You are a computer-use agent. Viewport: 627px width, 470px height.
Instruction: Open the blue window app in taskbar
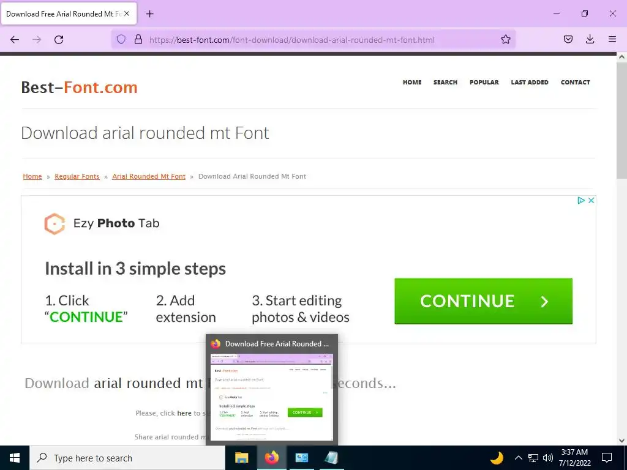click(x=301, y=458)
